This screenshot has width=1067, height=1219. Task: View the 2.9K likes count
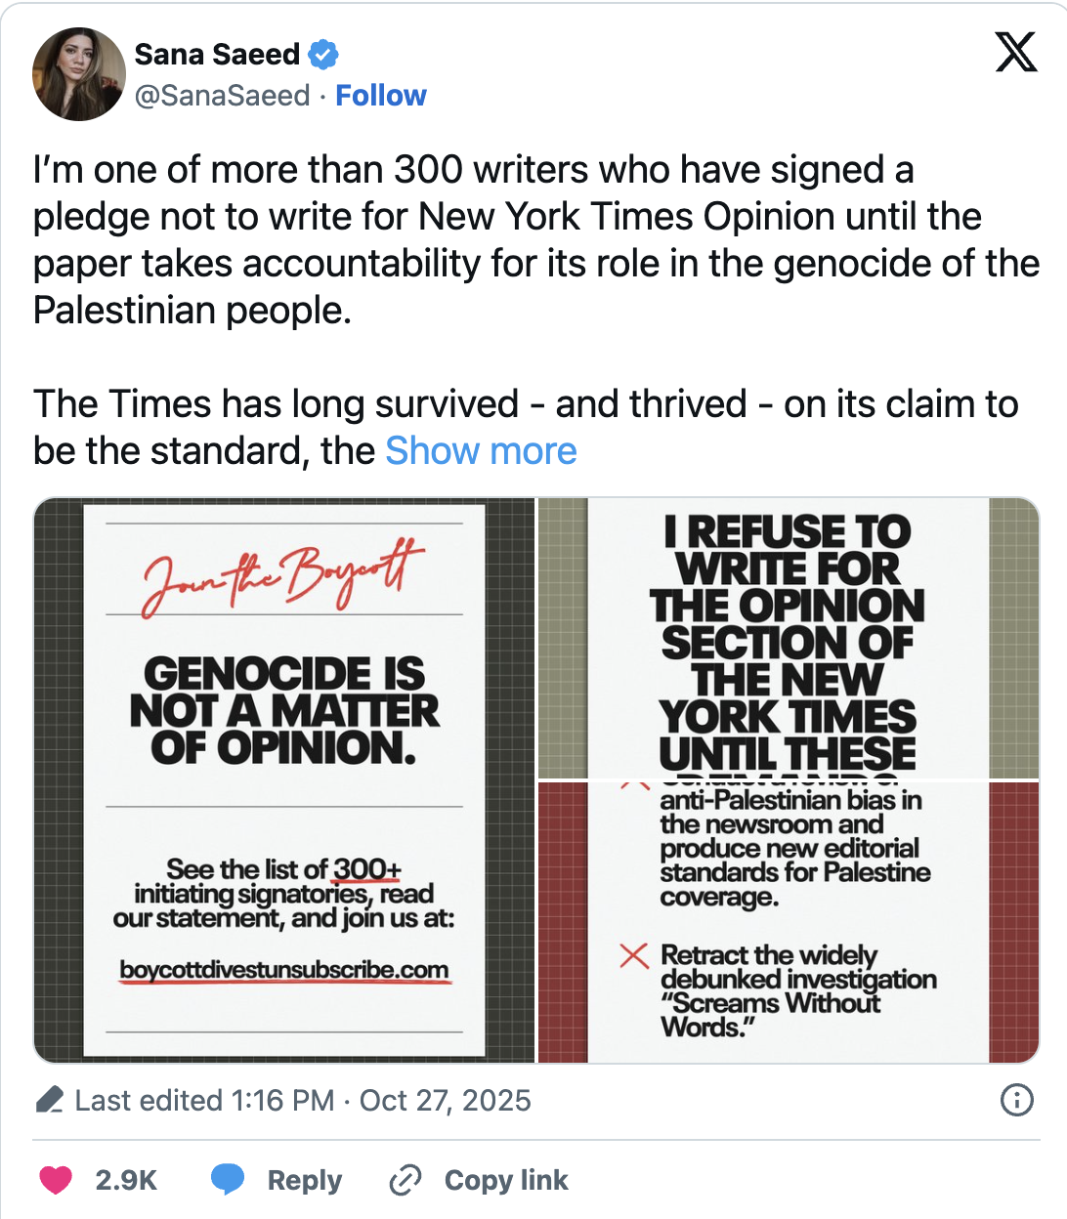pos(126,1180)
